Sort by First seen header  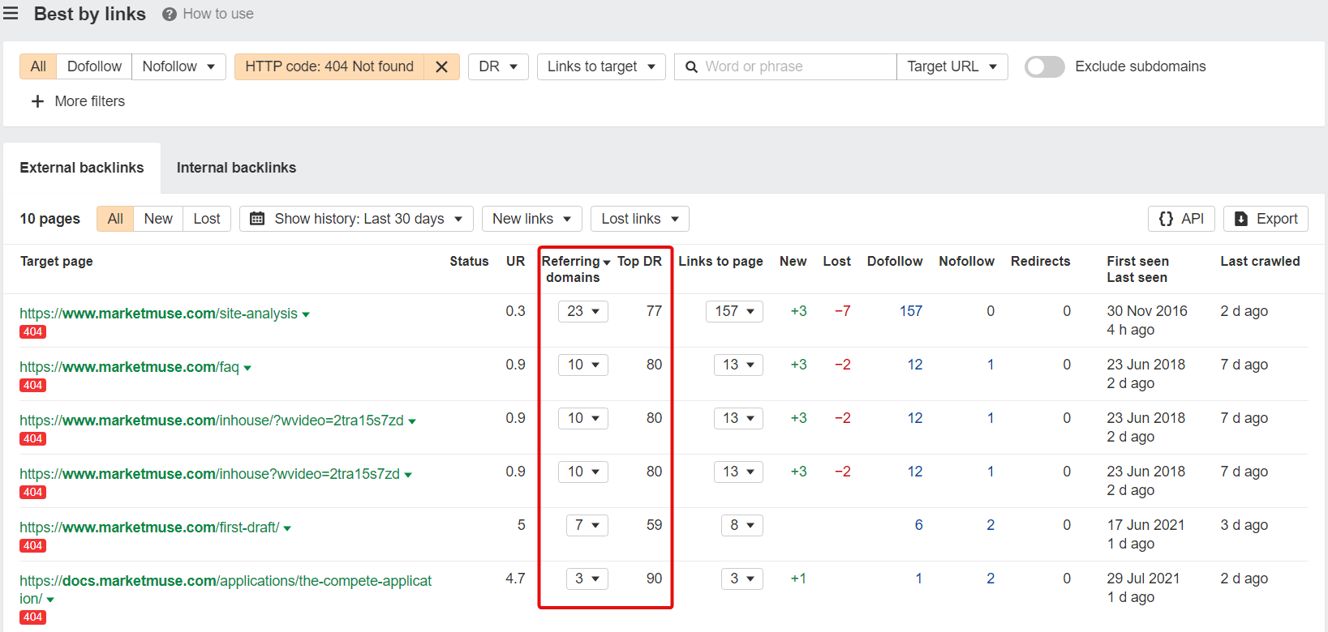point(1137,261)
